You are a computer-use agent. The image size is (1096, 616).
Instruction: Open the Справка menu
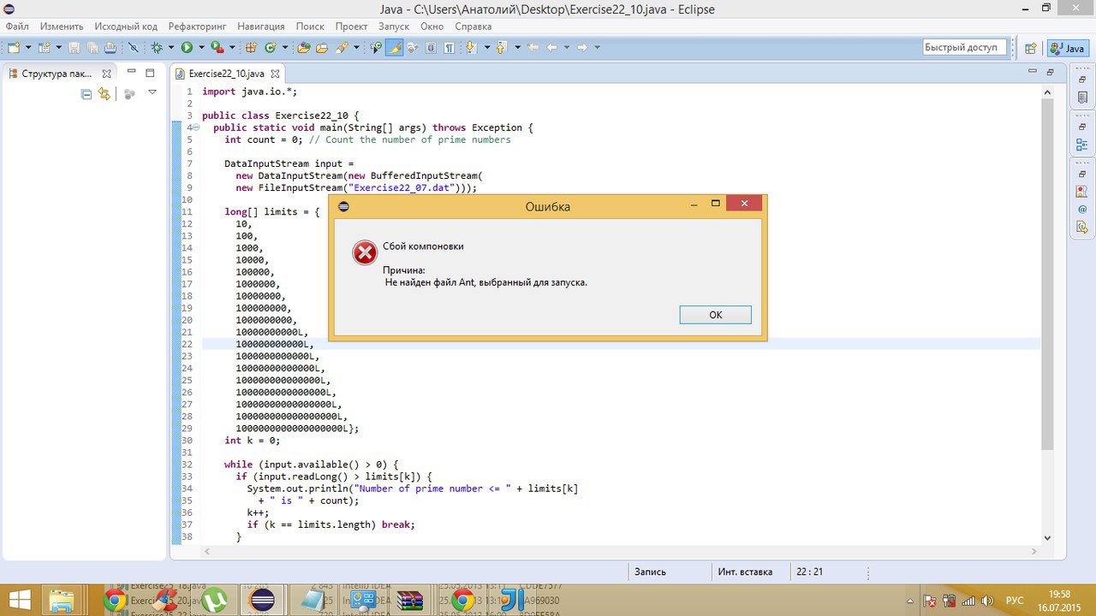(x=473, y=27)
